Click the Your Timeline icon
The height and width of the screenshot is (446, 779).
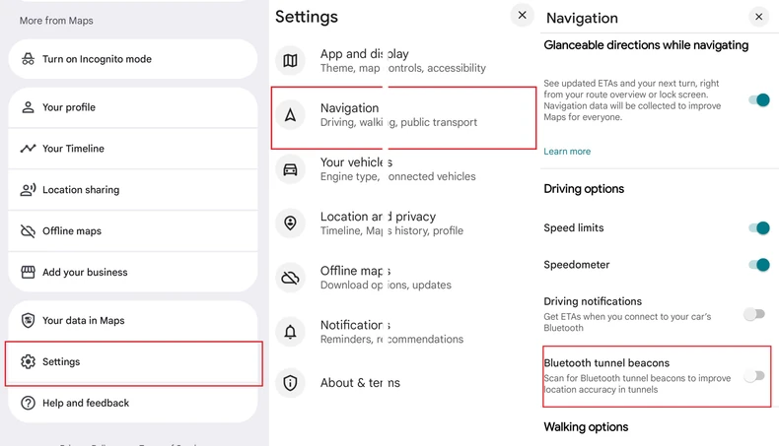click(x=28, y=149)
